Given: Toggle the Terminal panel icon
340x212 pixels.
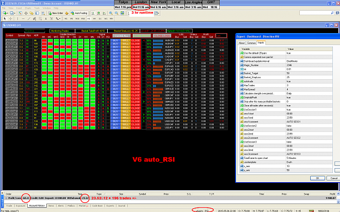Looking at the screenshot, I should tap(38, 13).
